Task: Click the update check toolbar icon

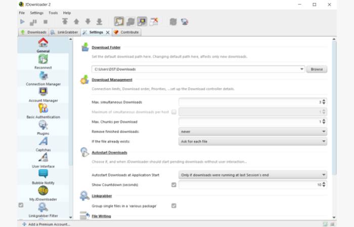Action: click(x=173, y=22)
